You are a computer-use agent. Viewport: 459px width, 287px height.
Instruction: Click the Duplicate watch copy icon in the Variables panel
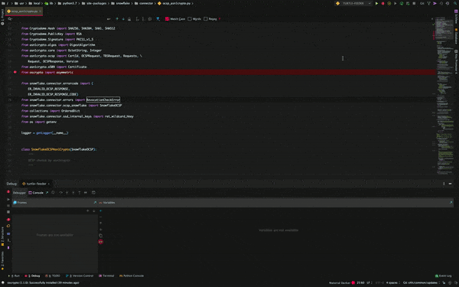(x=101, y=236)
